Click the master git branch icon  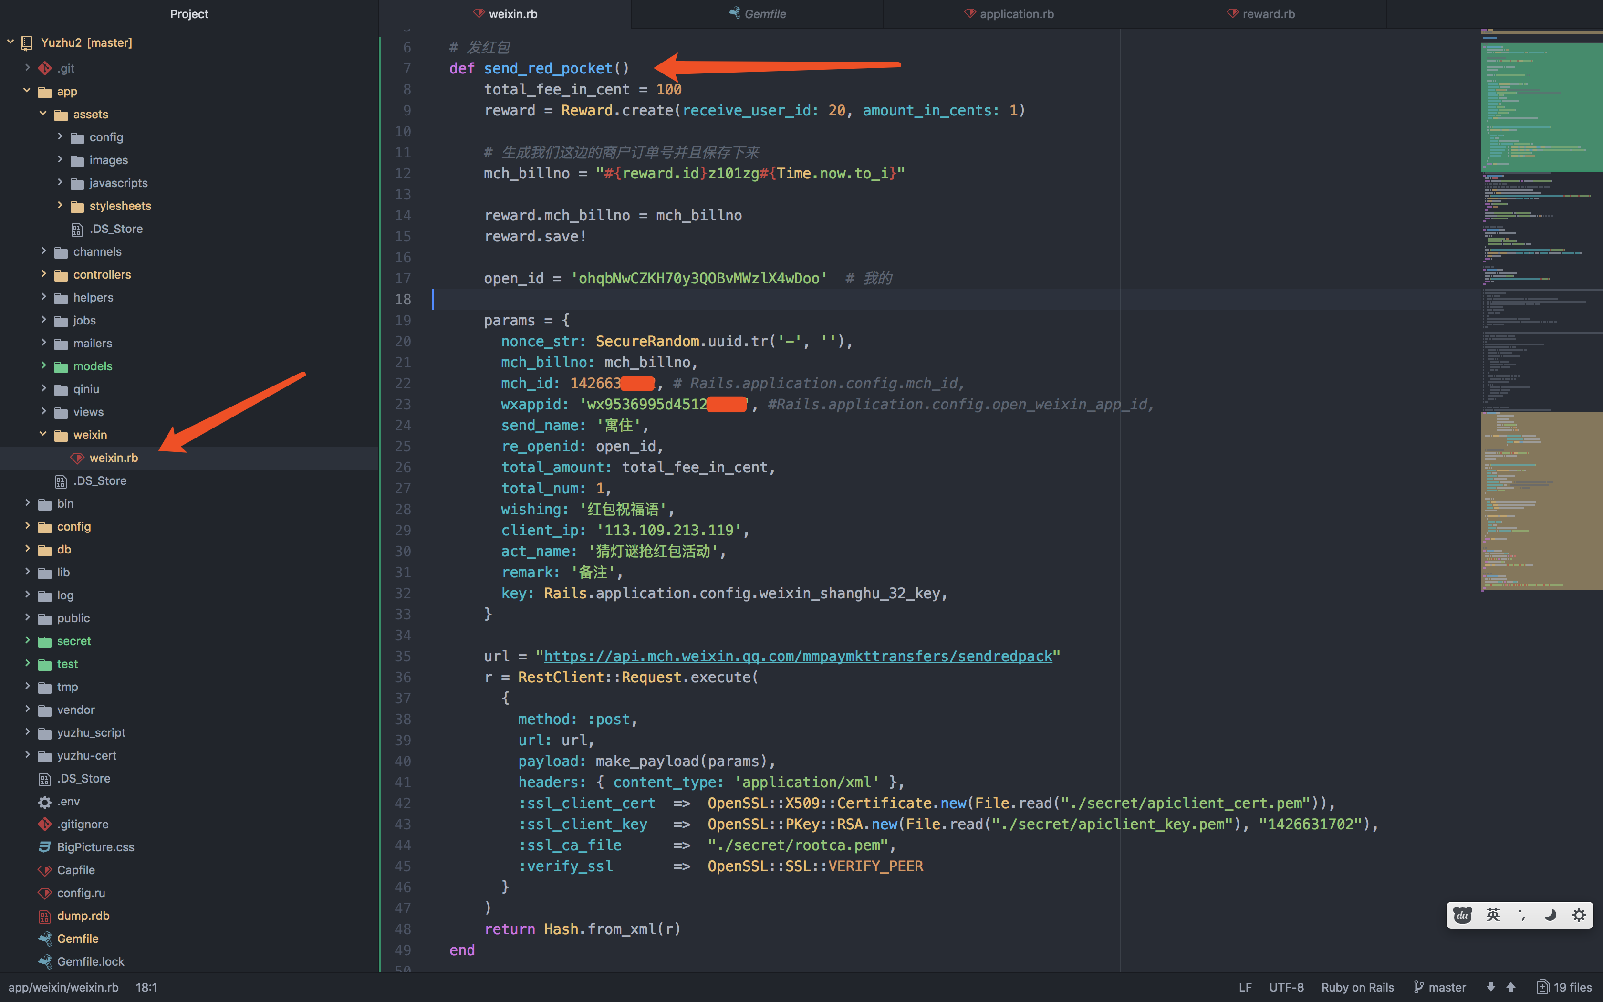[x=1419, y=987]
